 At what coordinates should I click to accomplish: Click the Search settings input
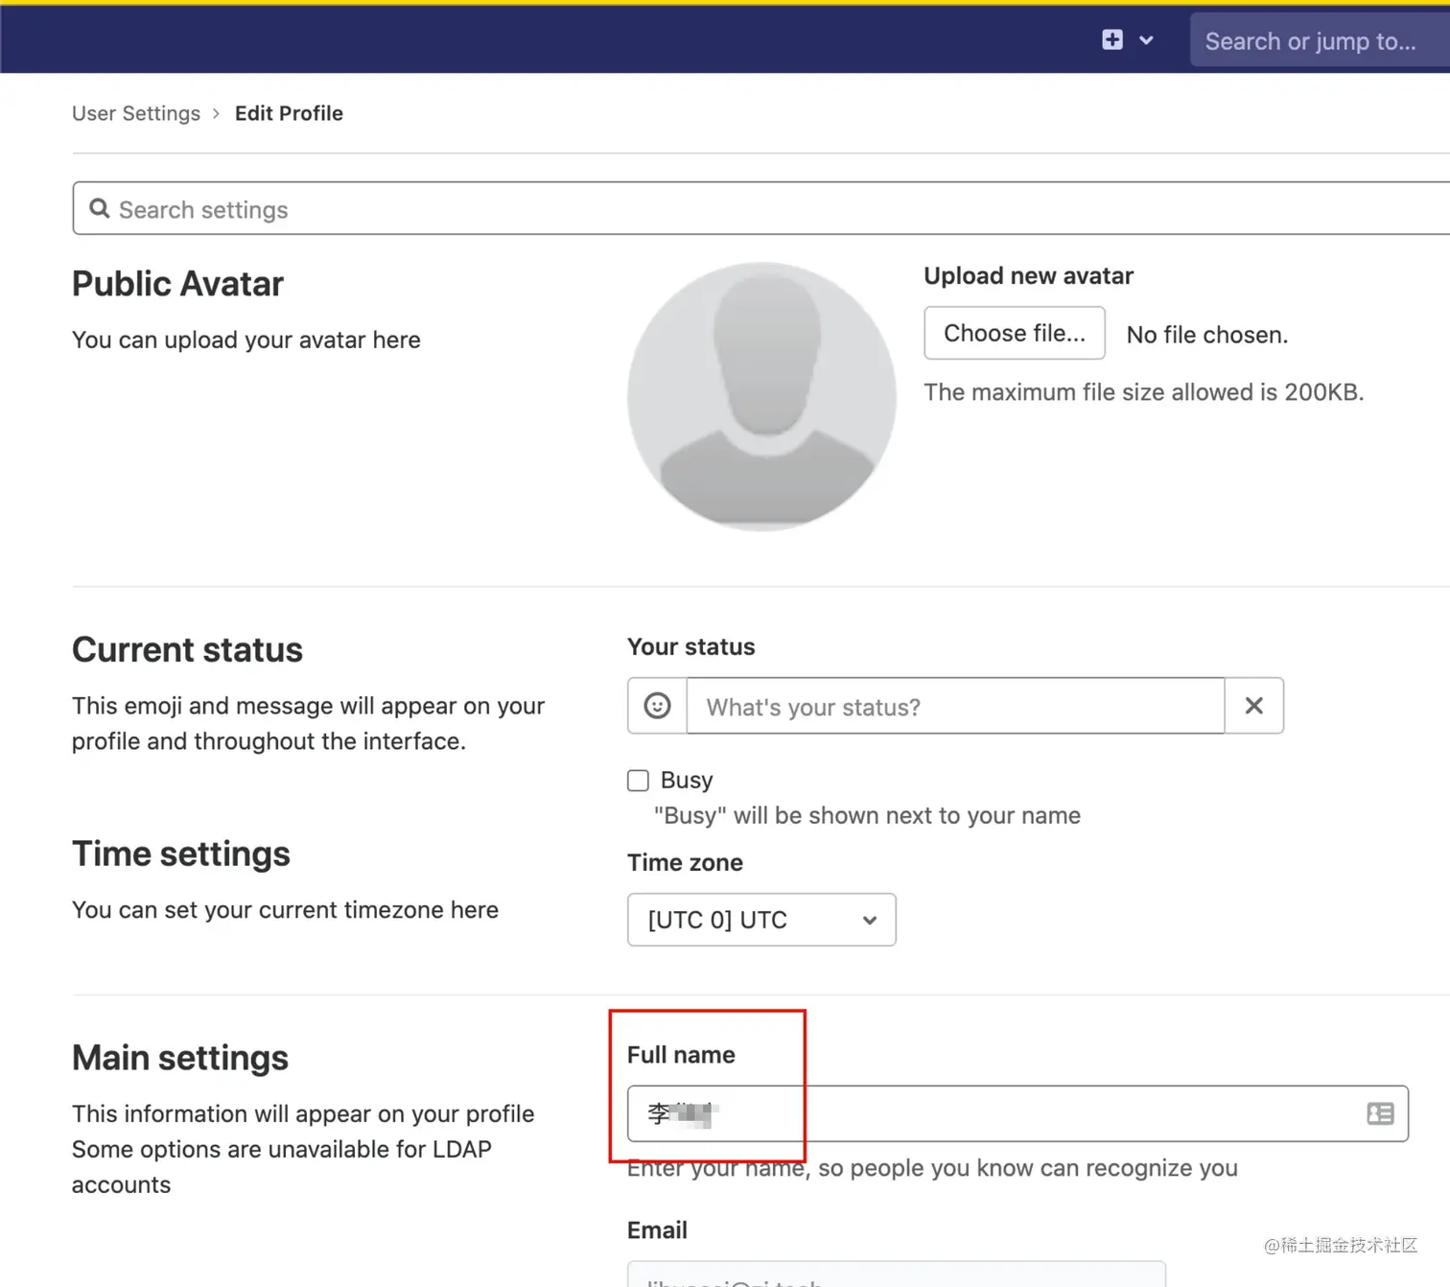761,208
